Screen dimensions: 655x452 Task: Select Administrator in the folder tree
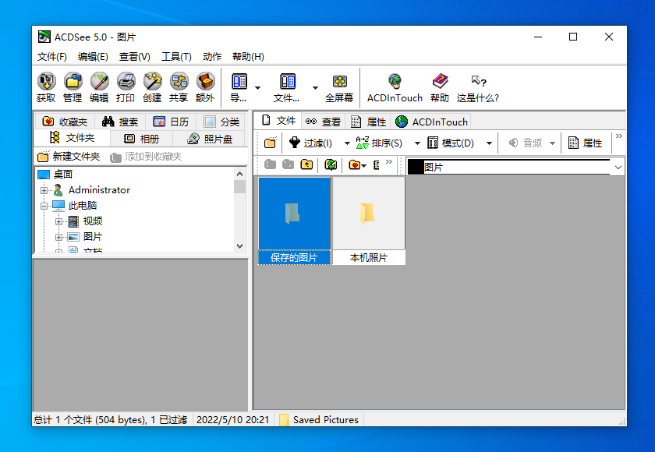(x=99, y=190)
